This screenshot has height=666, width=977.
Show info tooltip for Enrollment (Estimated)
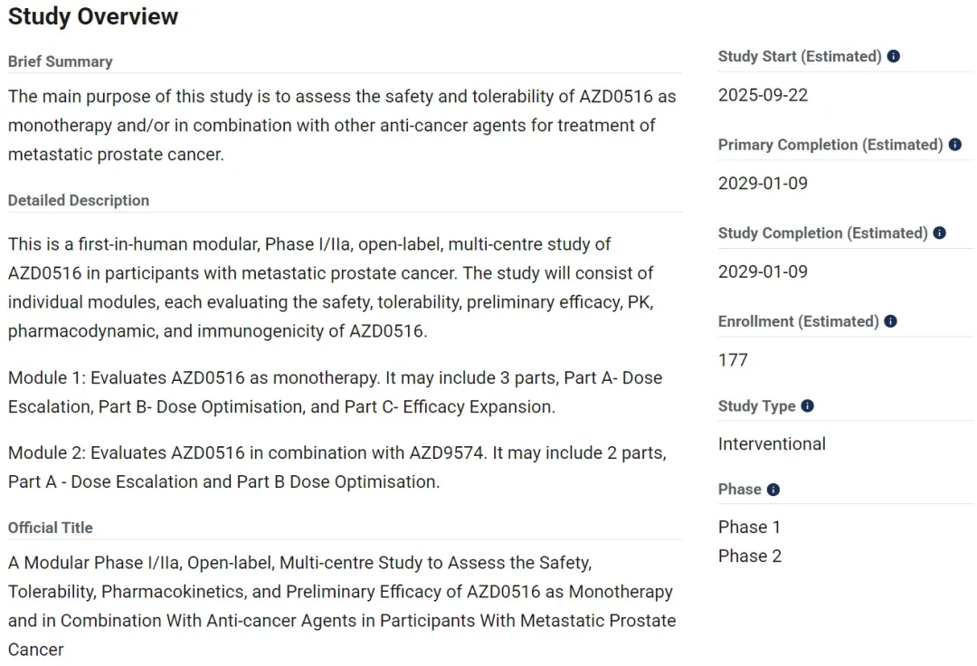(890, 321)
